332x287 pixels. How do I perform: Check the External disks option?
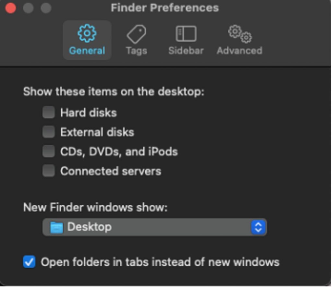coord(49,132)
